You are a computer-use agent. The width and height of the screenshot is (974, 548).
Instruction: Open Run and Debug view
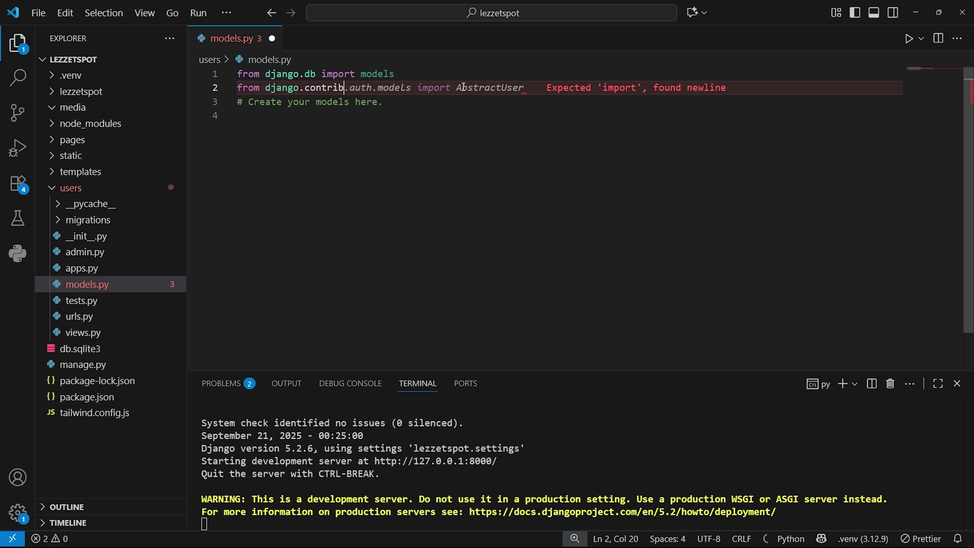(18, 148)
